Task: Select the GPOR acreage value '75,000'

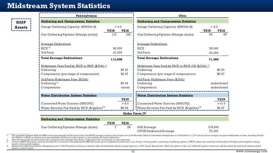Action: 214,131
